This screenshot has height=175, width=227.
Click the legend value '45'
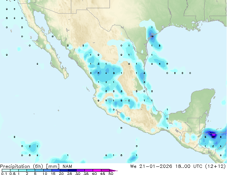click(102, 174)
